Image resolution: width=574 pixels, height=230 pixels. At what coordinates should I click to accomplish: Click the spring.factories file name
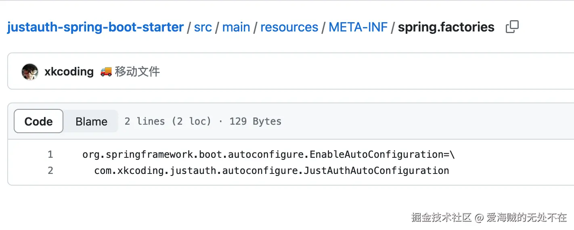[446, 27]
